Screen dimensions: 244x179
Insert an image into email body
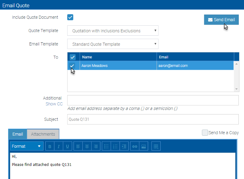(x=144, y=146)
